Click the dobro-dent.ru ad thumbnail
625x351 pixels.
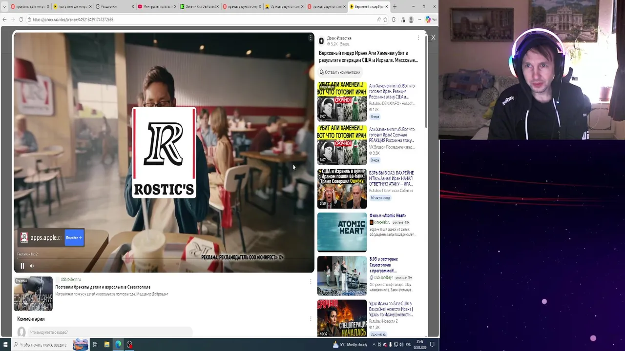pyautogui.click(x=33, y=294)
